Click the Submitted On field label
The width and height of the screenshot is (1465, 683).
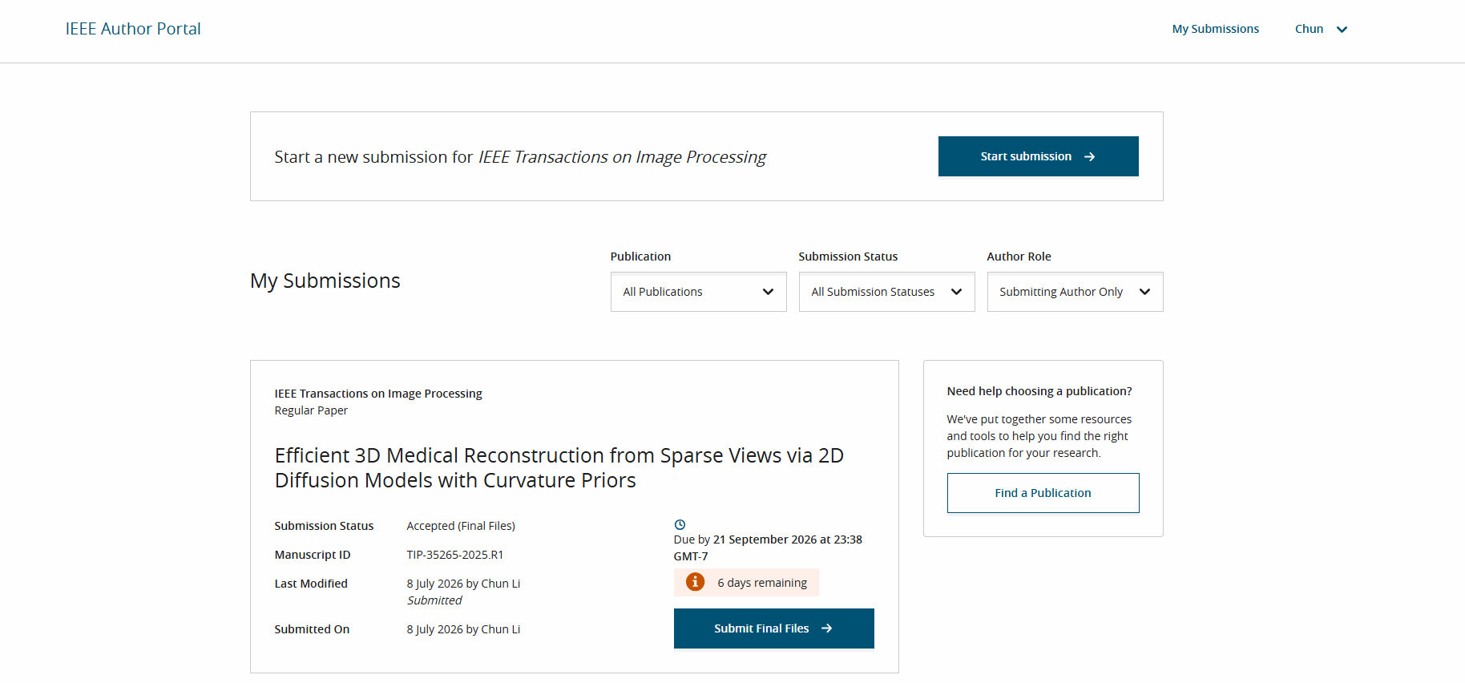coord(312,629)
